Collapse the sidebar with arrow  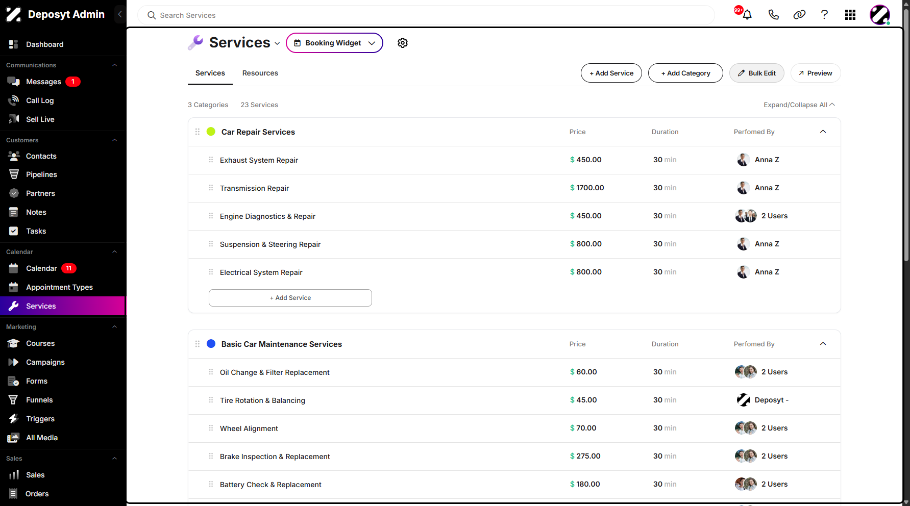120,14
